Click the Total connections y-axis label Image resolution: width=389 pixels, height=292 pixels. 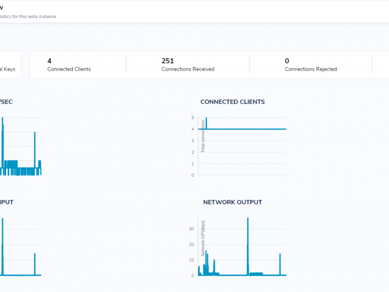click(x=203, y=136)
